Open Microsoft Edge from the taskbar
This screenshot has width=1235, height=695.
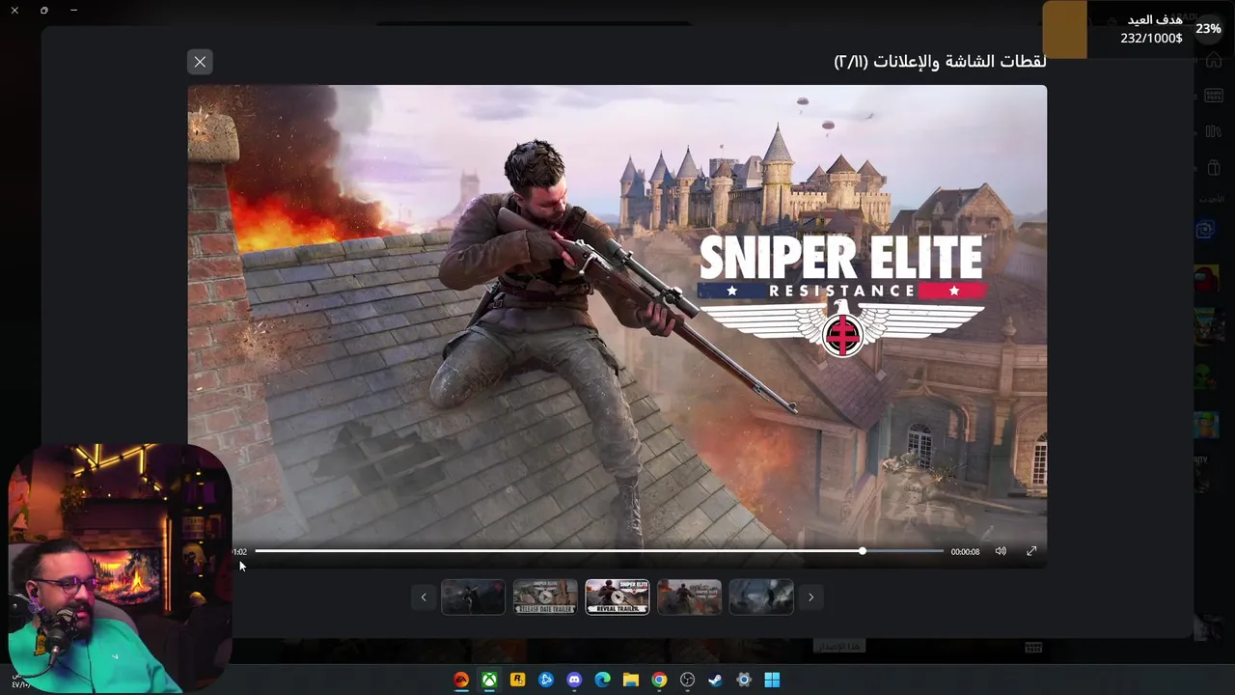603,680
